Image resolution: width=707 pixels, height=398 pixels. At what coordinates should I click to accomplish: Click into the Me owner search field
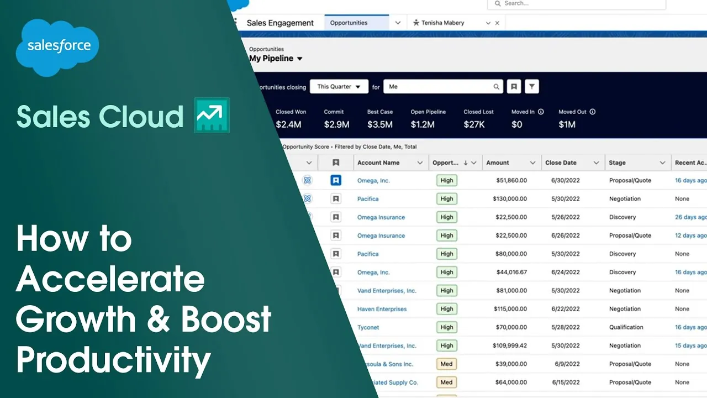point(443,87)
